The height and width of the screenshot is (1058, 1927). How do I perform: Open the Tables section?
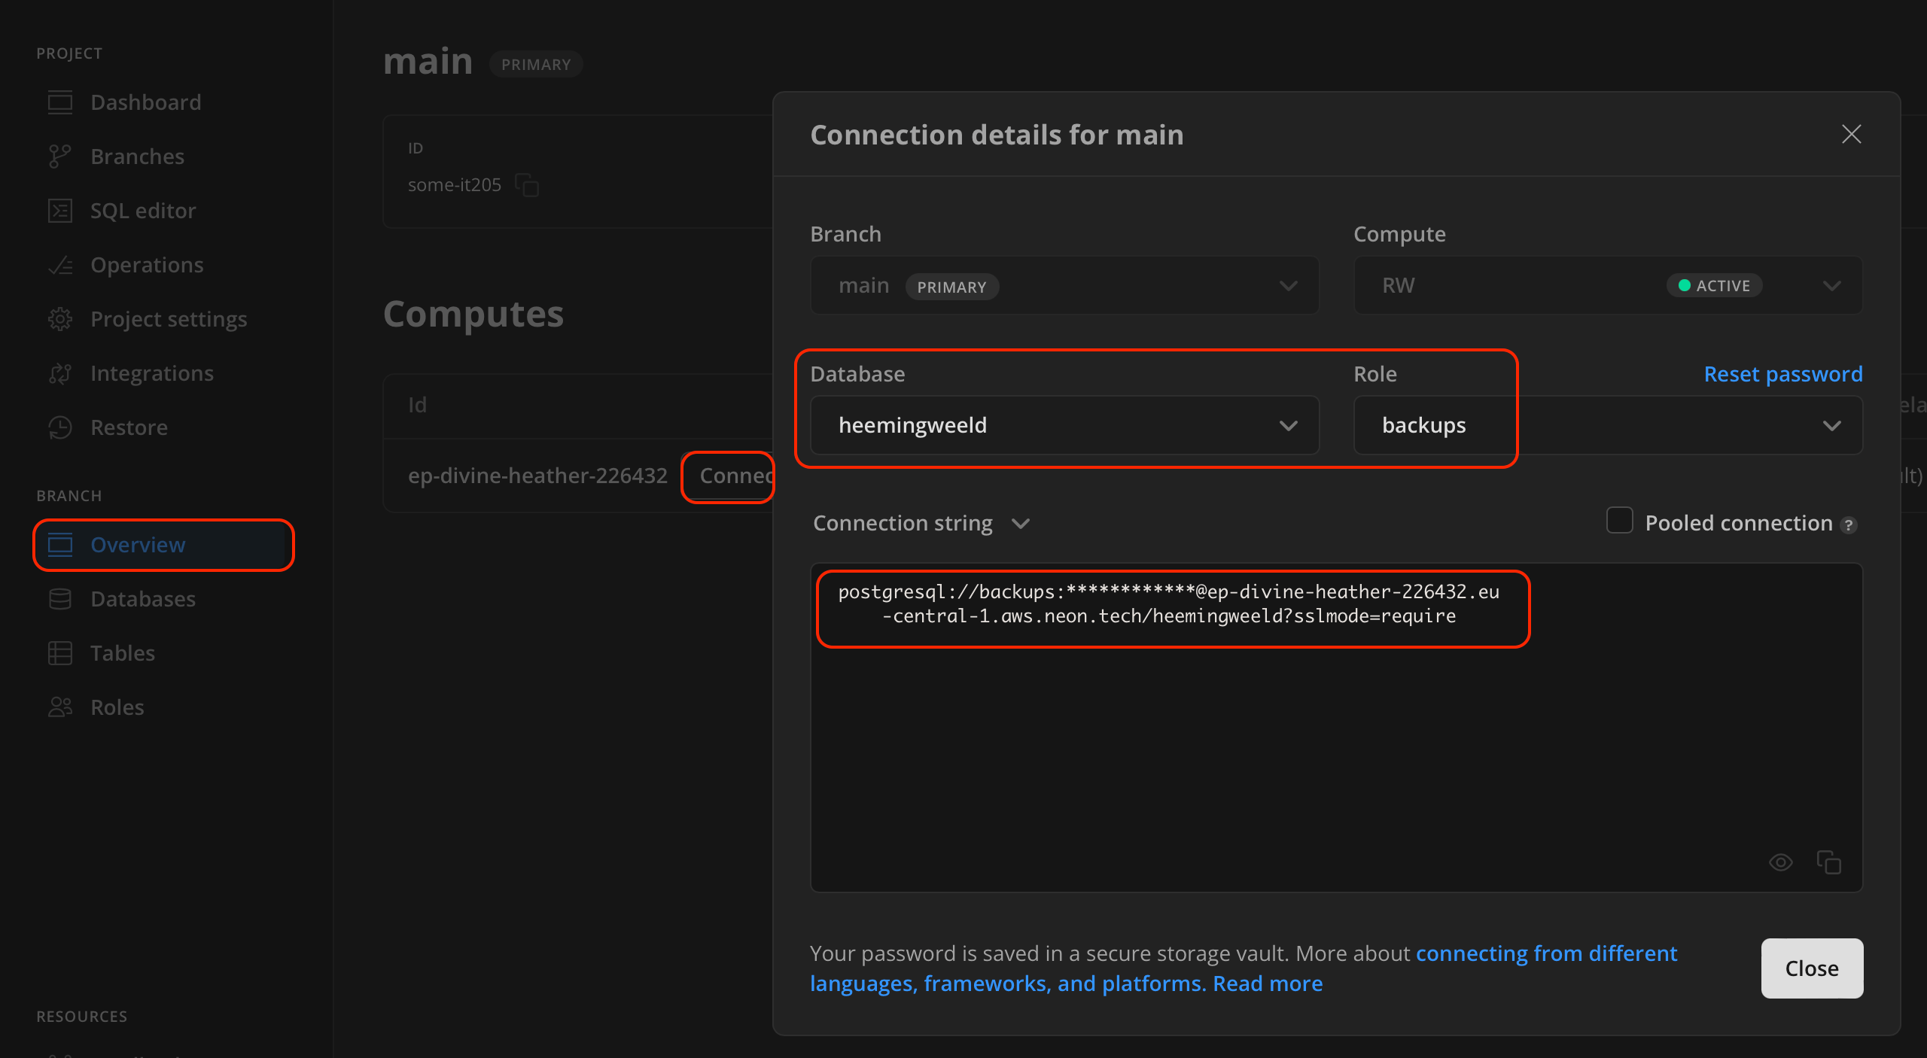[x=122, y=652]
